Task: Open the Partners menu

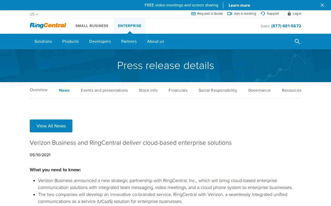Action: (x=129, y=41)
